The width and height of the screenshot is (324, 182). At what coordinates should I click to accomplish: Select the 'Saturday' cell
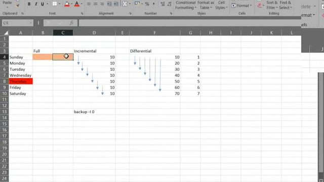(21, 94)
